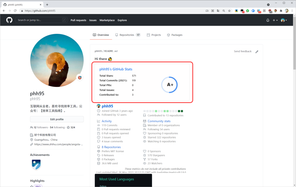Click the Watching 8 repositories text
The height and width of the screenshot is (187, 296).
pos(162,141)
